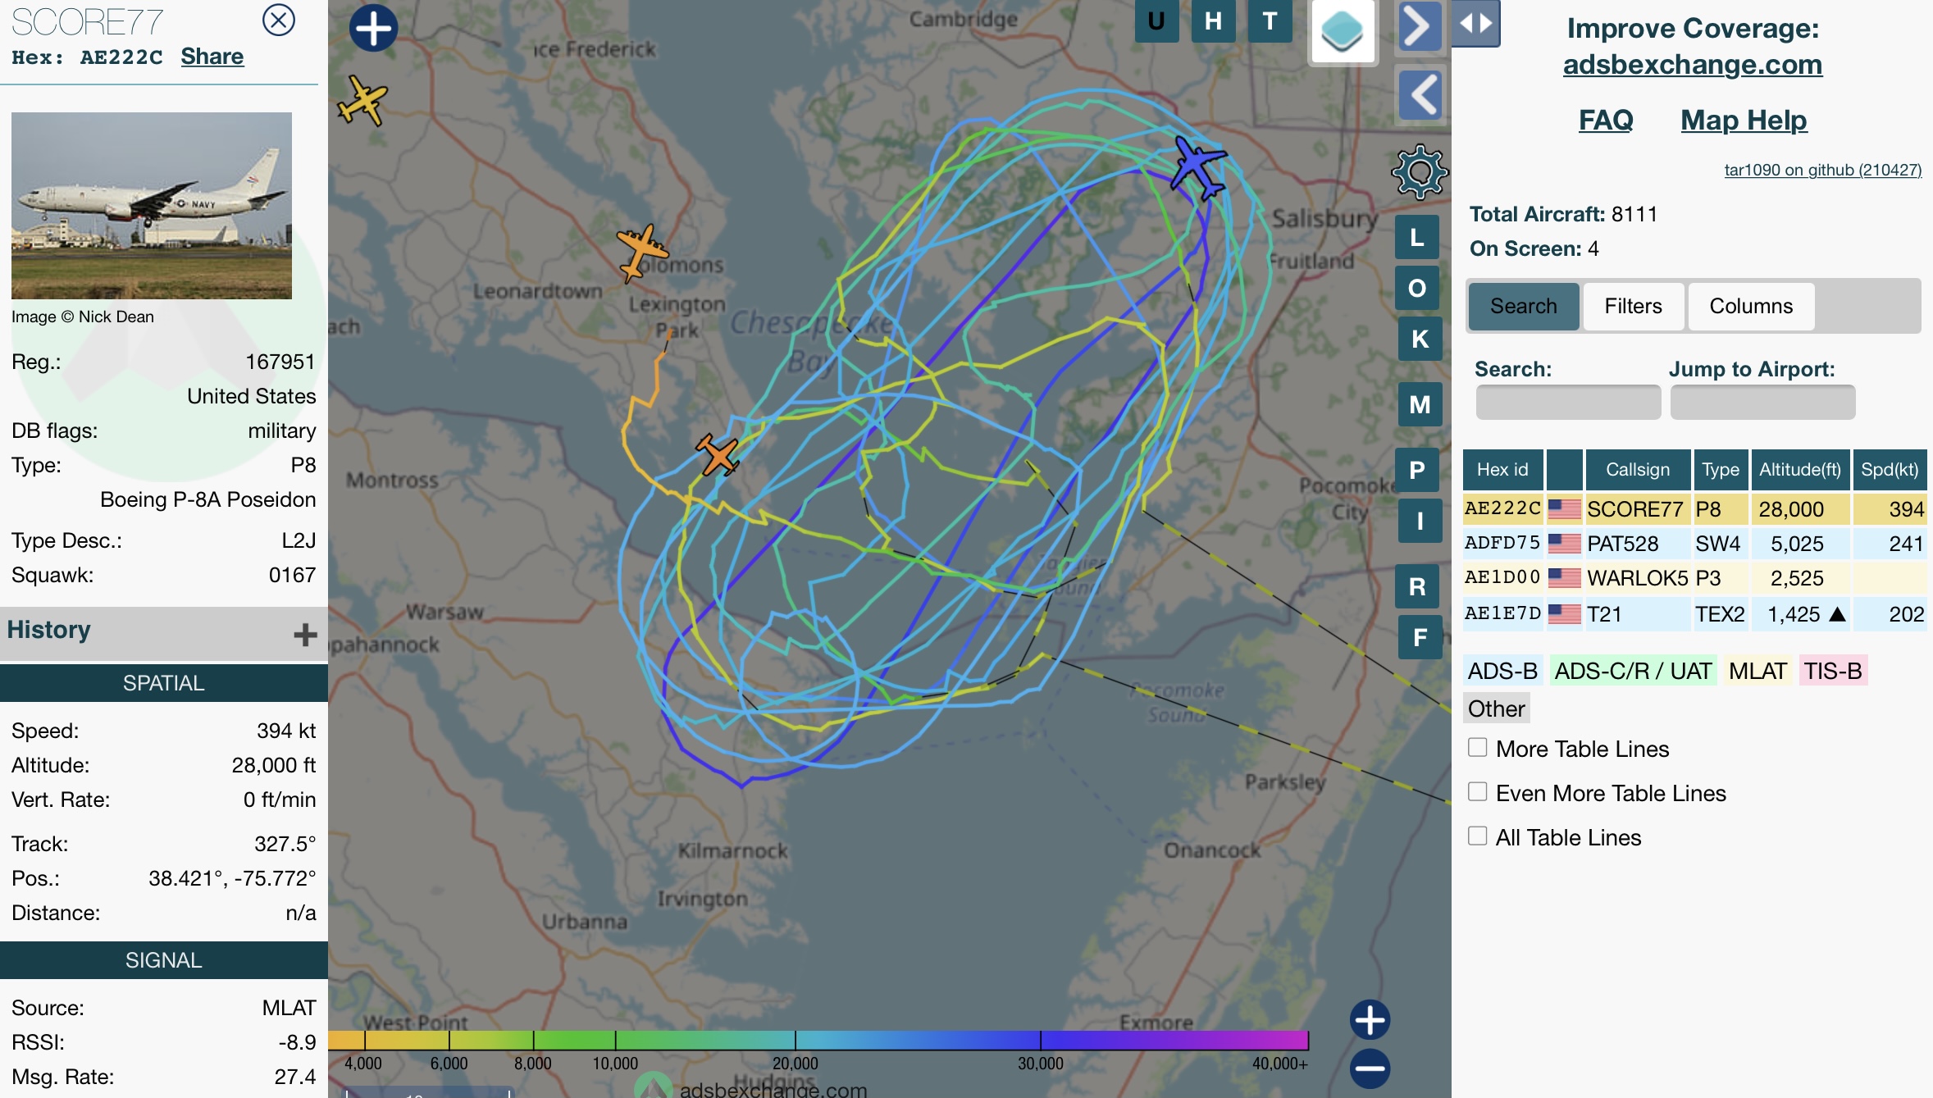Switch to the Columns tab
1933x1098 pixels.
click(1751, 306)
